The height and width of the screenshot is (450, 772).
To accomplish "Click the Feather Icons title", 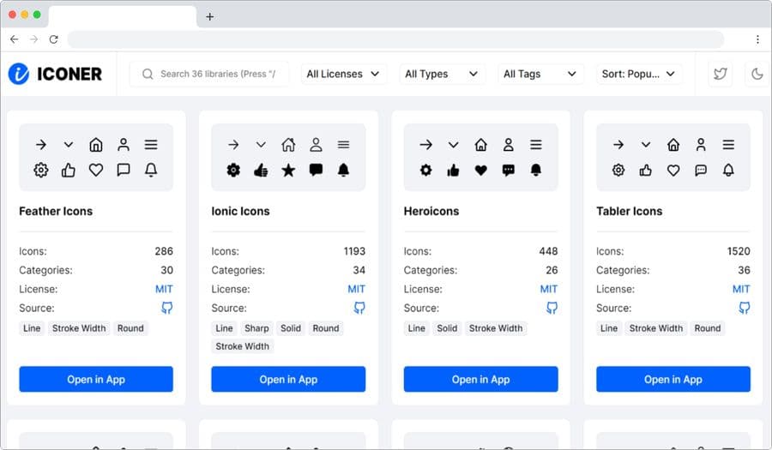I will pyautogui.click(x=56, y=211).
